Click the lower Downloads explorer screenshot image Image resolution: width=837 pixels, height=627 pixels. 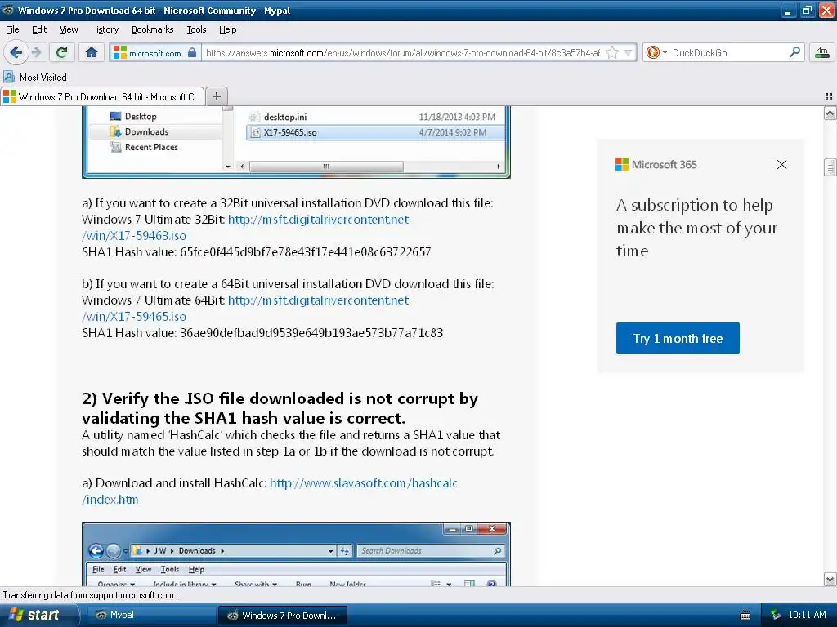pyautogui.click(x=296, y=554)
